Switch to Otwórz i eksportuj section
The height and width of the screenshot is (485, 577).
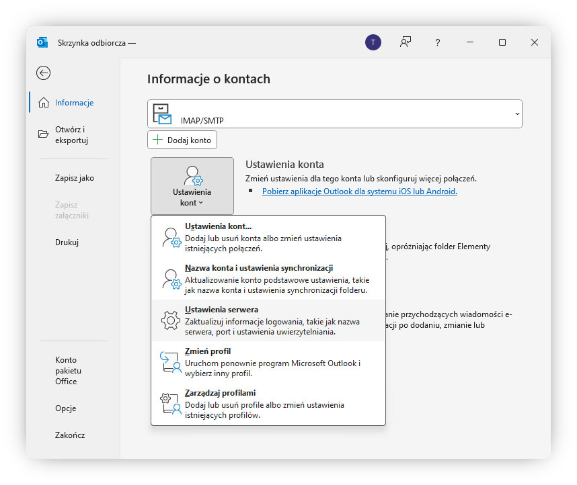[x=73, y=134]
